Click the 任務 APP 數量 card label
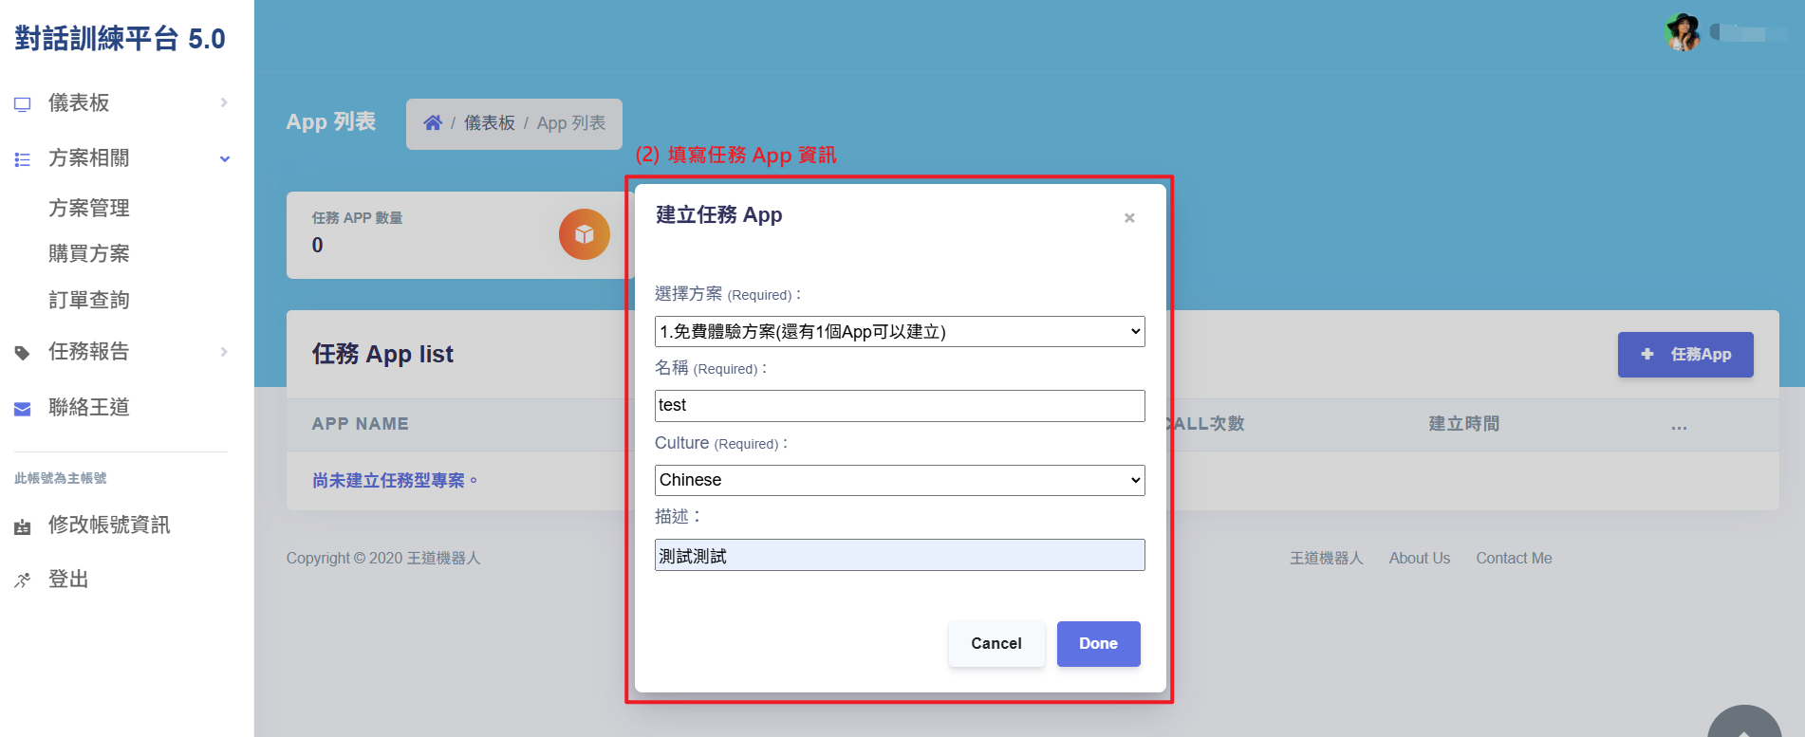Viewport: 1805px width, 737px height. (x=358, y=218)
